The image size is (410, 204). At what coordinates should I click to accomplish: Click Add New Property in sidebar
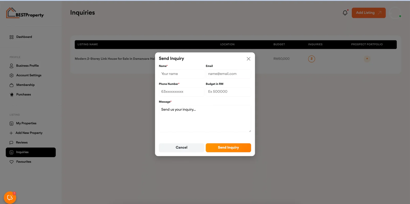point(29,133)
